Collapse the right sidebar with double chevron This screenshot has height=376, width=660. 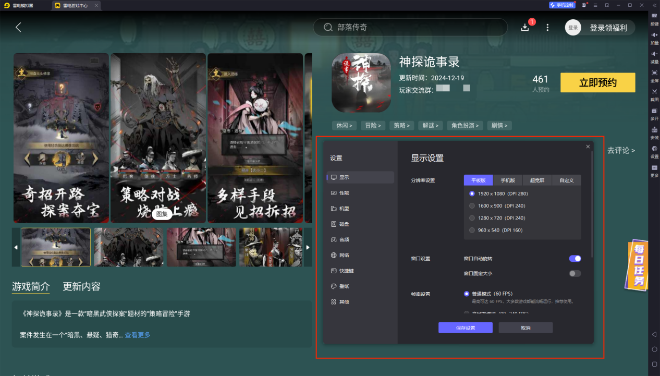coord(654,5)
